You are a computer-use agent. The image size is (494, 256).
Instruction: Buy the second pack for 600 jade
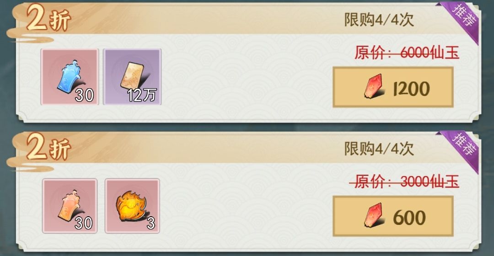click(x=393, y=216)
